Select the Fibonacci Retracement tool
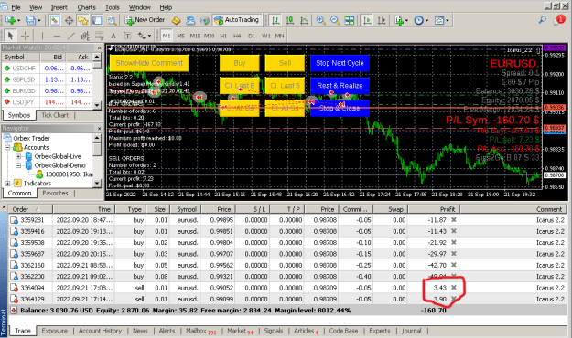Image resolution: width=572 pixels, height=338 pixels. pyautogui.click(x=99, y=36)
